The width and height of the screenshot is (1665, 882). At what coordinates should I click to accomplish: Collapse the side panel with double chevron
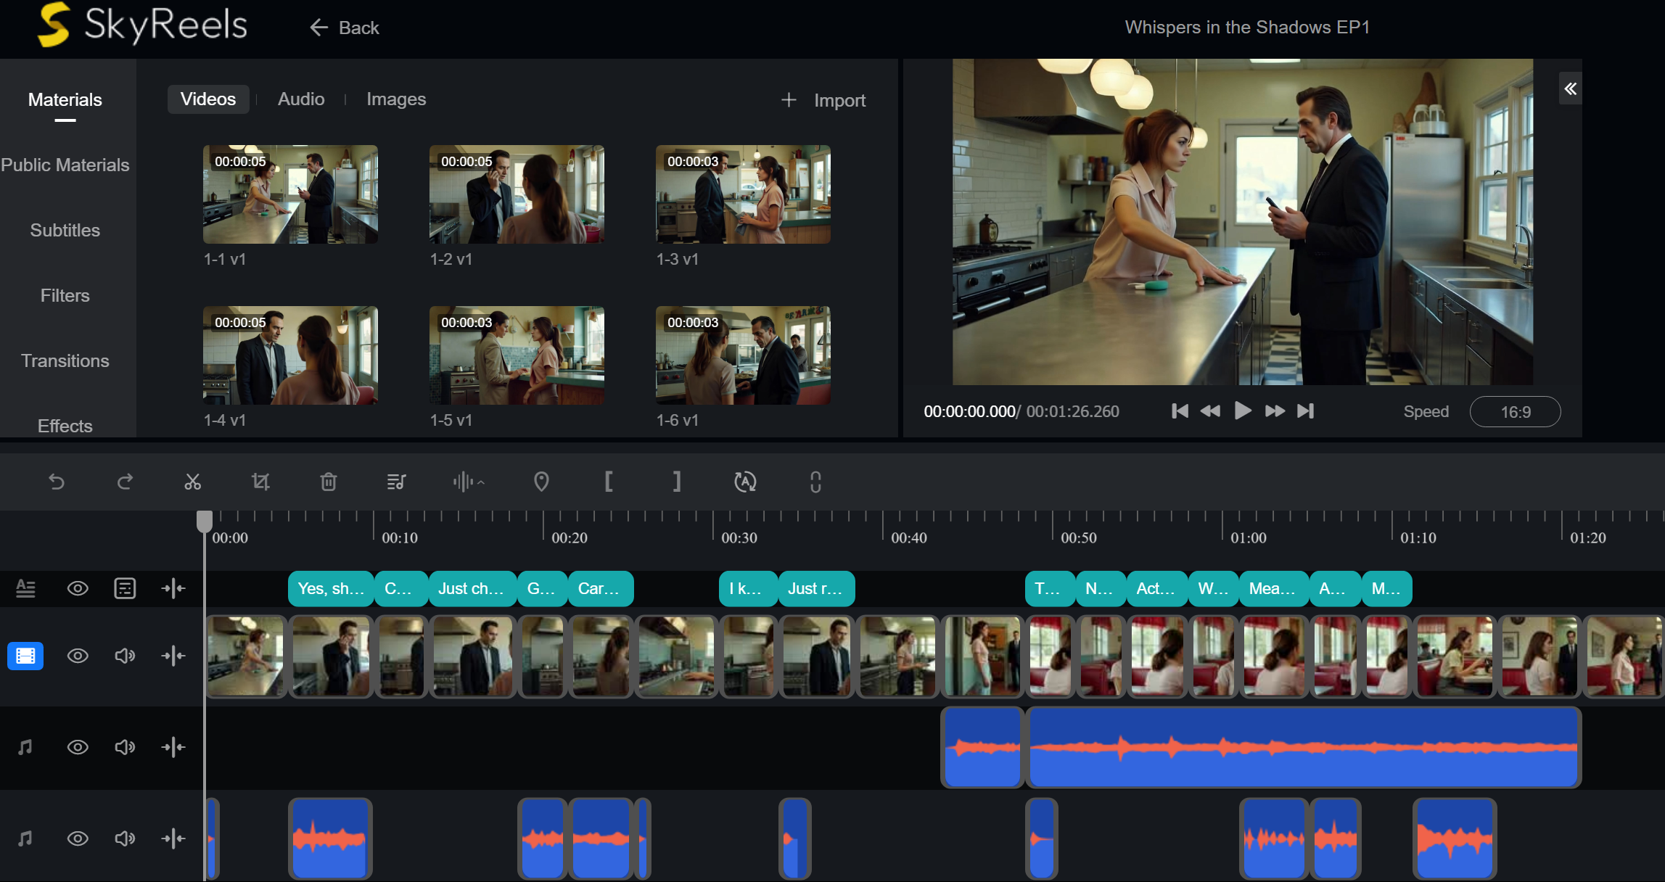[x=1571, y=88]
